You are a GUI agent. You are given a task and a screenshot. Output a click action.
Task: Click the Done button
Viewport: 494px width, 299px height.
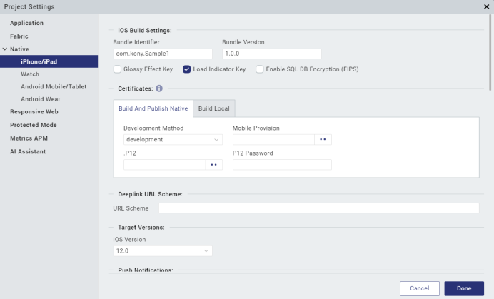[464, 288]
